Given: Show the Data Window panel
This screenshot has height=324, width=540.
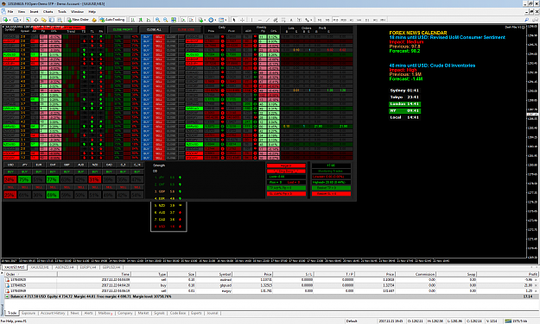Looking at the screenshot, I should (35, 20).
